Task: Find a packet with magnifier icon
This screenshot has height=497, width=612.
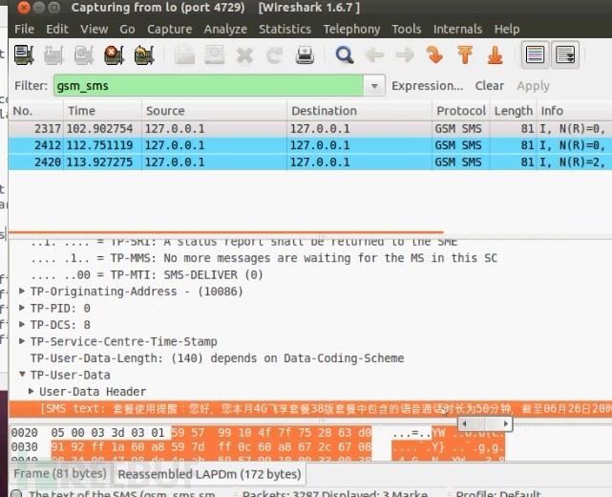Action: pos(345,54)
